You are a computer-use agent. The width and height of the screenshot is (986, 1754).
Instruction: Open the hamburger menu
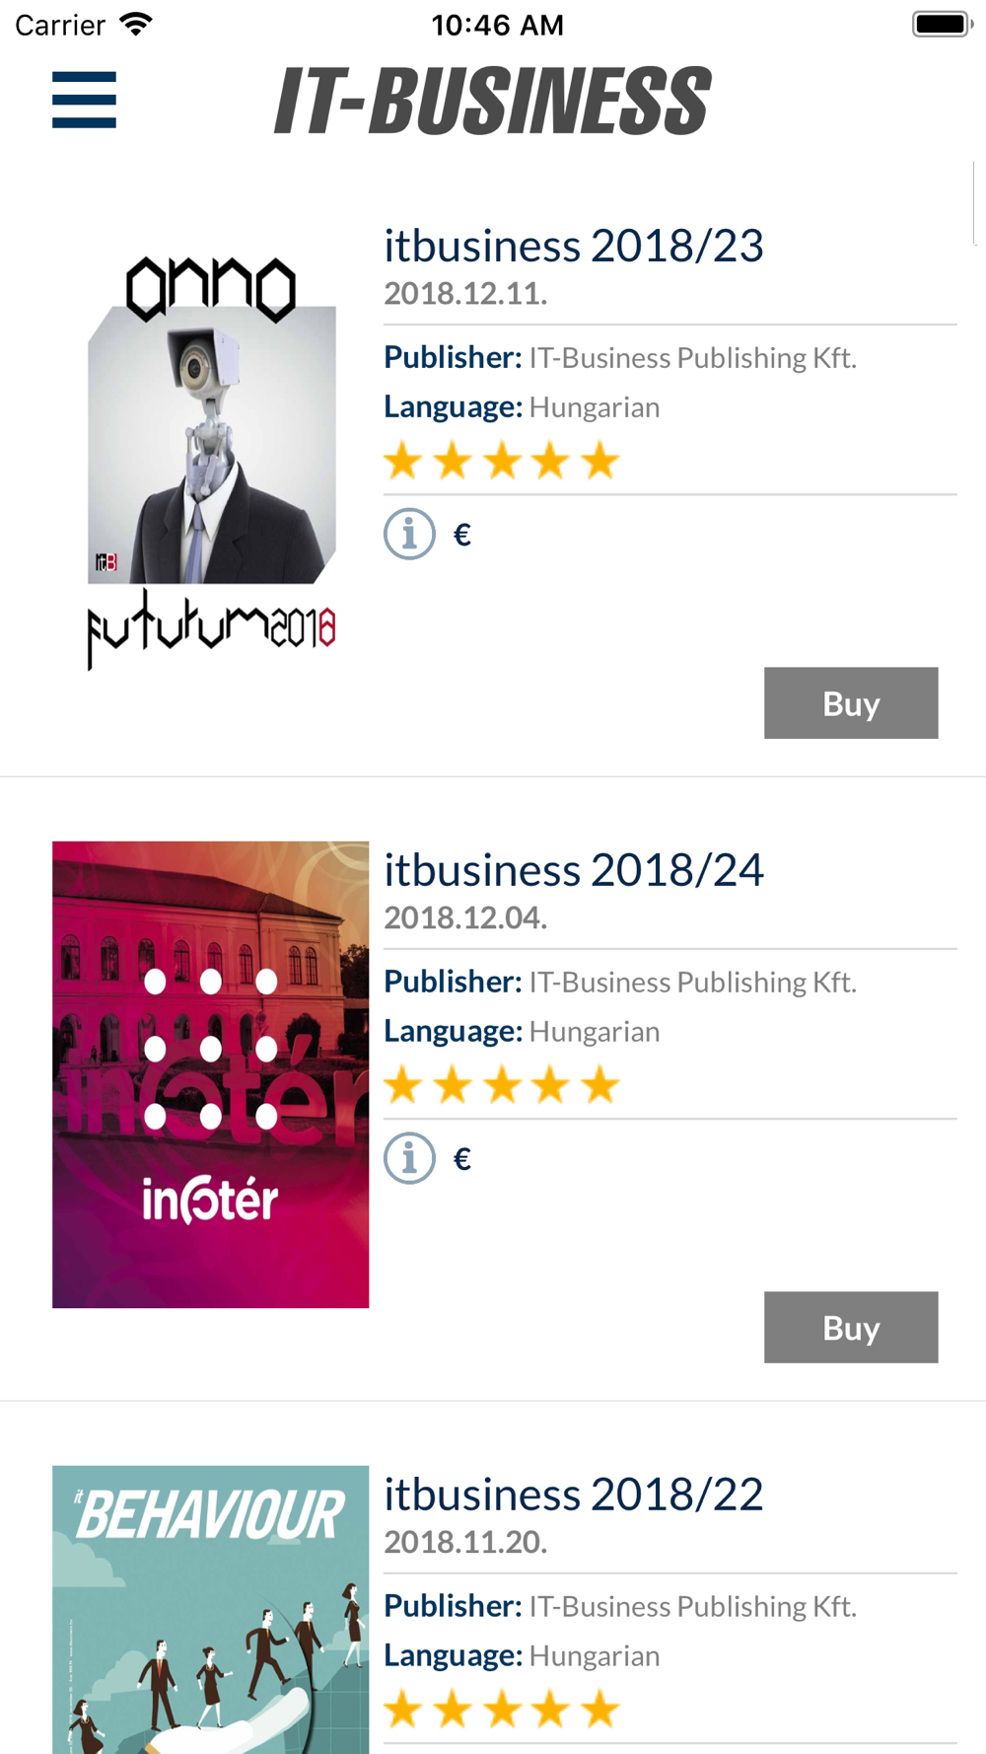pos(84,100)
